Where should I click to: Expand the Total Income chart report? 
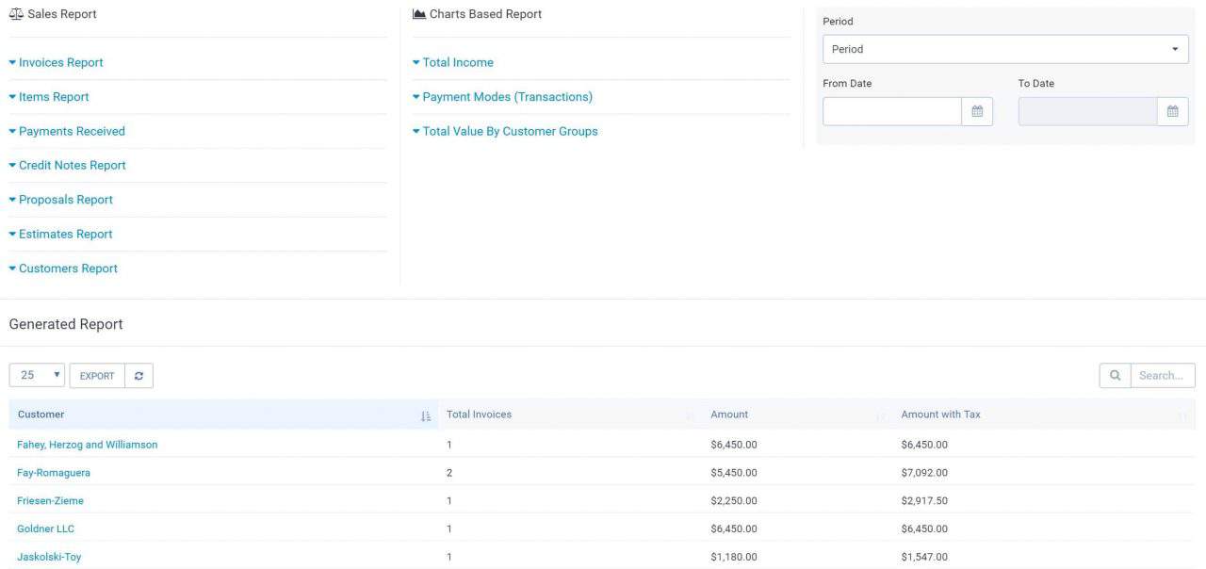pos(457,62)
